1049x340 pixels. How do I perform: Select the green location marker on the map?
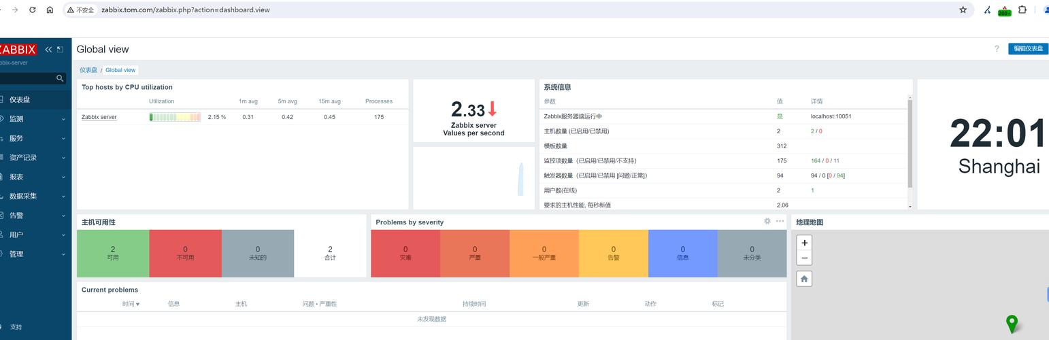click(x=1012, y=324)
